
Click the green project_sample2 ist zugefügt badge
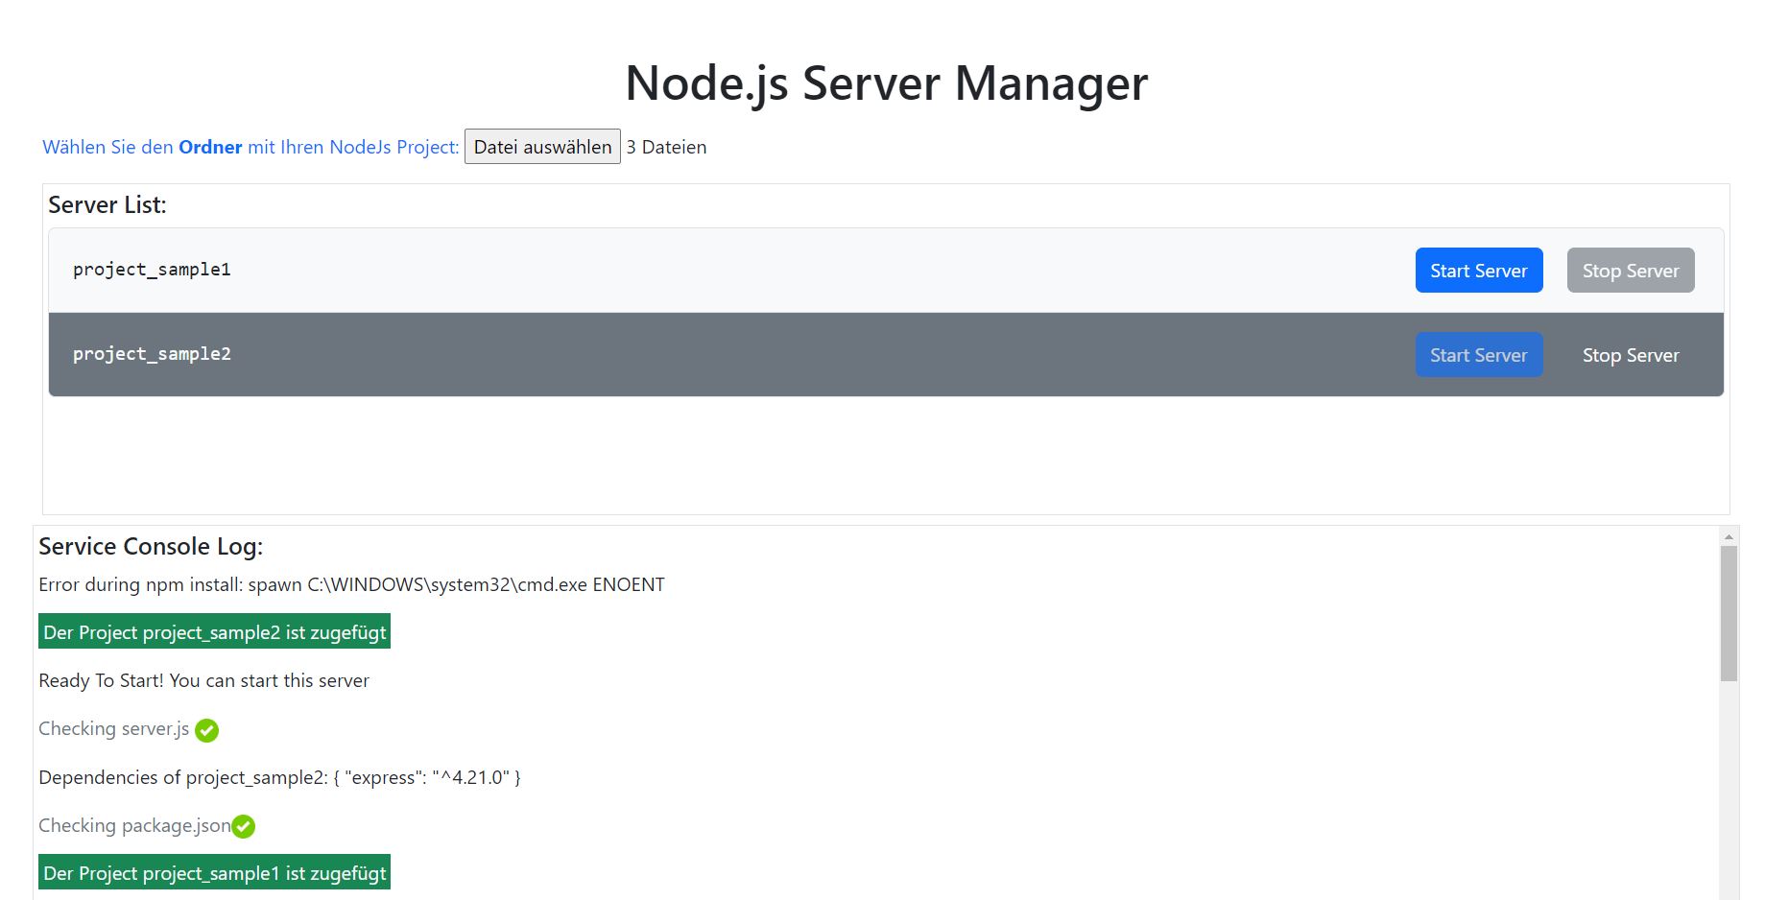coord(214,632)
